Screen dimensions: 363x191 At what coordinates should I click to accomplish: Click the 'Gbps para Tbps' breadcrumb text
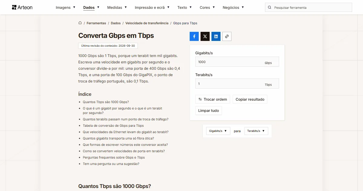point(185,23)
